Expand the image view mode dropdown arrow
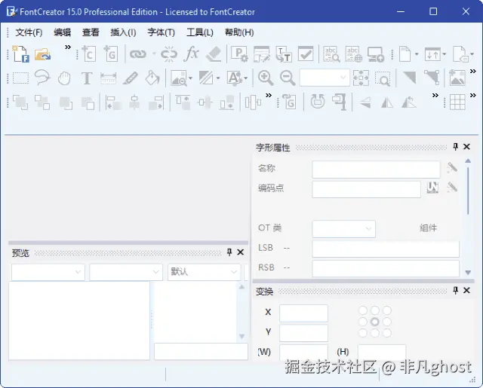The height and width of the screenshot is (388, 483). [190, 78]
